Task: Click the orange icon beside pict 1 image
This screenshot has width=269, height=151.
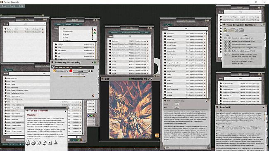Action: [157, 135]
